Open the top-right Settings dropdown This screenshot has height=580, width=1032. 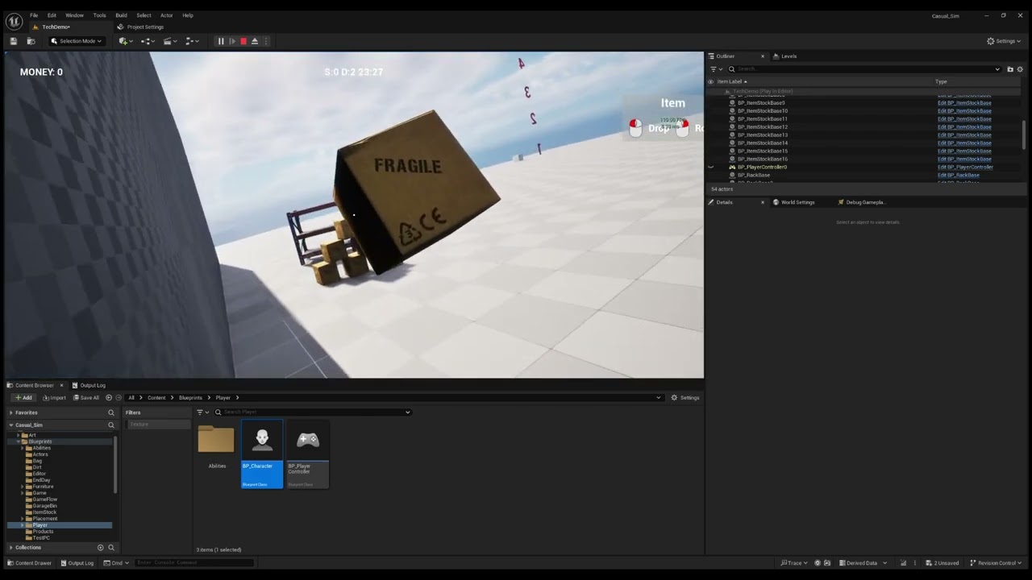pos(1004,41)
